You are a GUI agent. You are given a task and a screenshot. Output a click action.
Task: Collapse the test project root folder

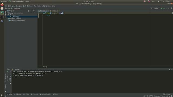(7, 13)
